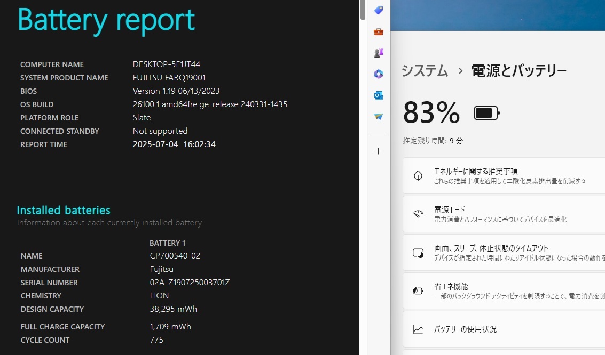This screenshot has height=355, width=605.
Task: Select computer name DESKTOP-5E1JT44
Action: pos(167,64)
